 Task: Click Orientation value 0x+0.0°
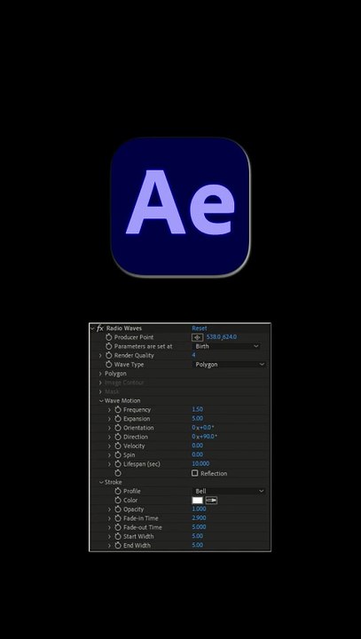click(x=203, y=428)
